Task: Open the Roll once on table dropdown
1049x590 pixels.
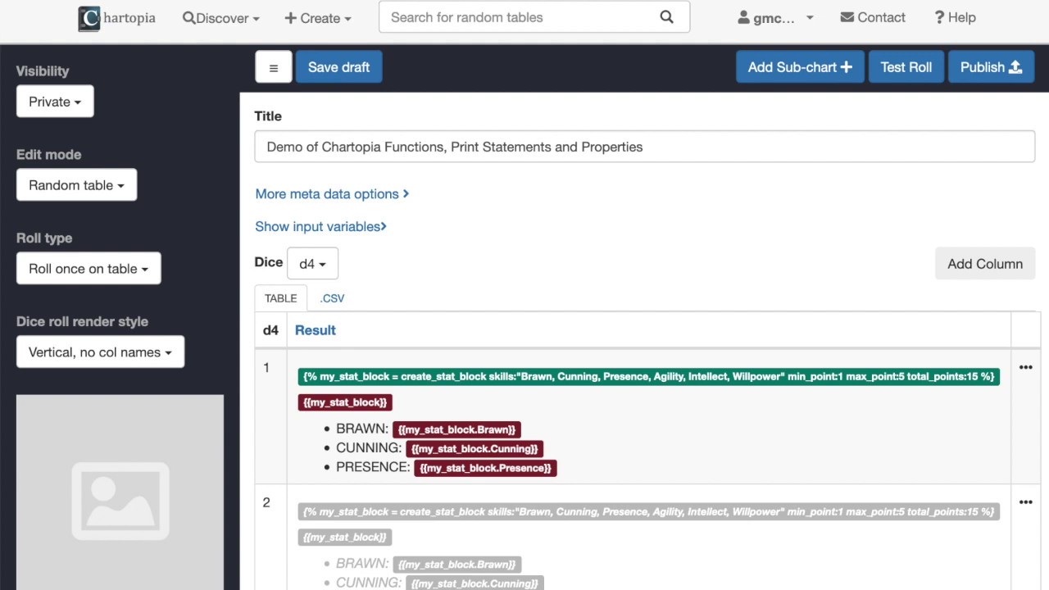Action: pyautogui.click(x=89, y=269)
